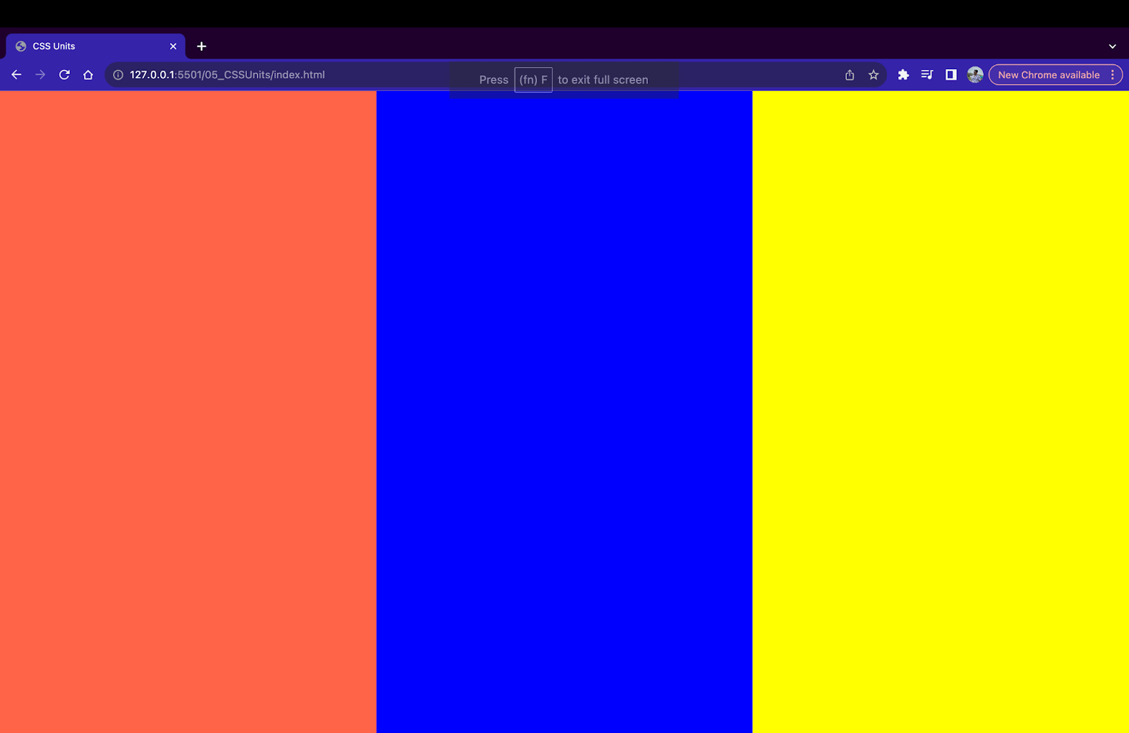Open the profile avatar menu
Viewport: 1129px width, 733px height.
coord(974,74)
